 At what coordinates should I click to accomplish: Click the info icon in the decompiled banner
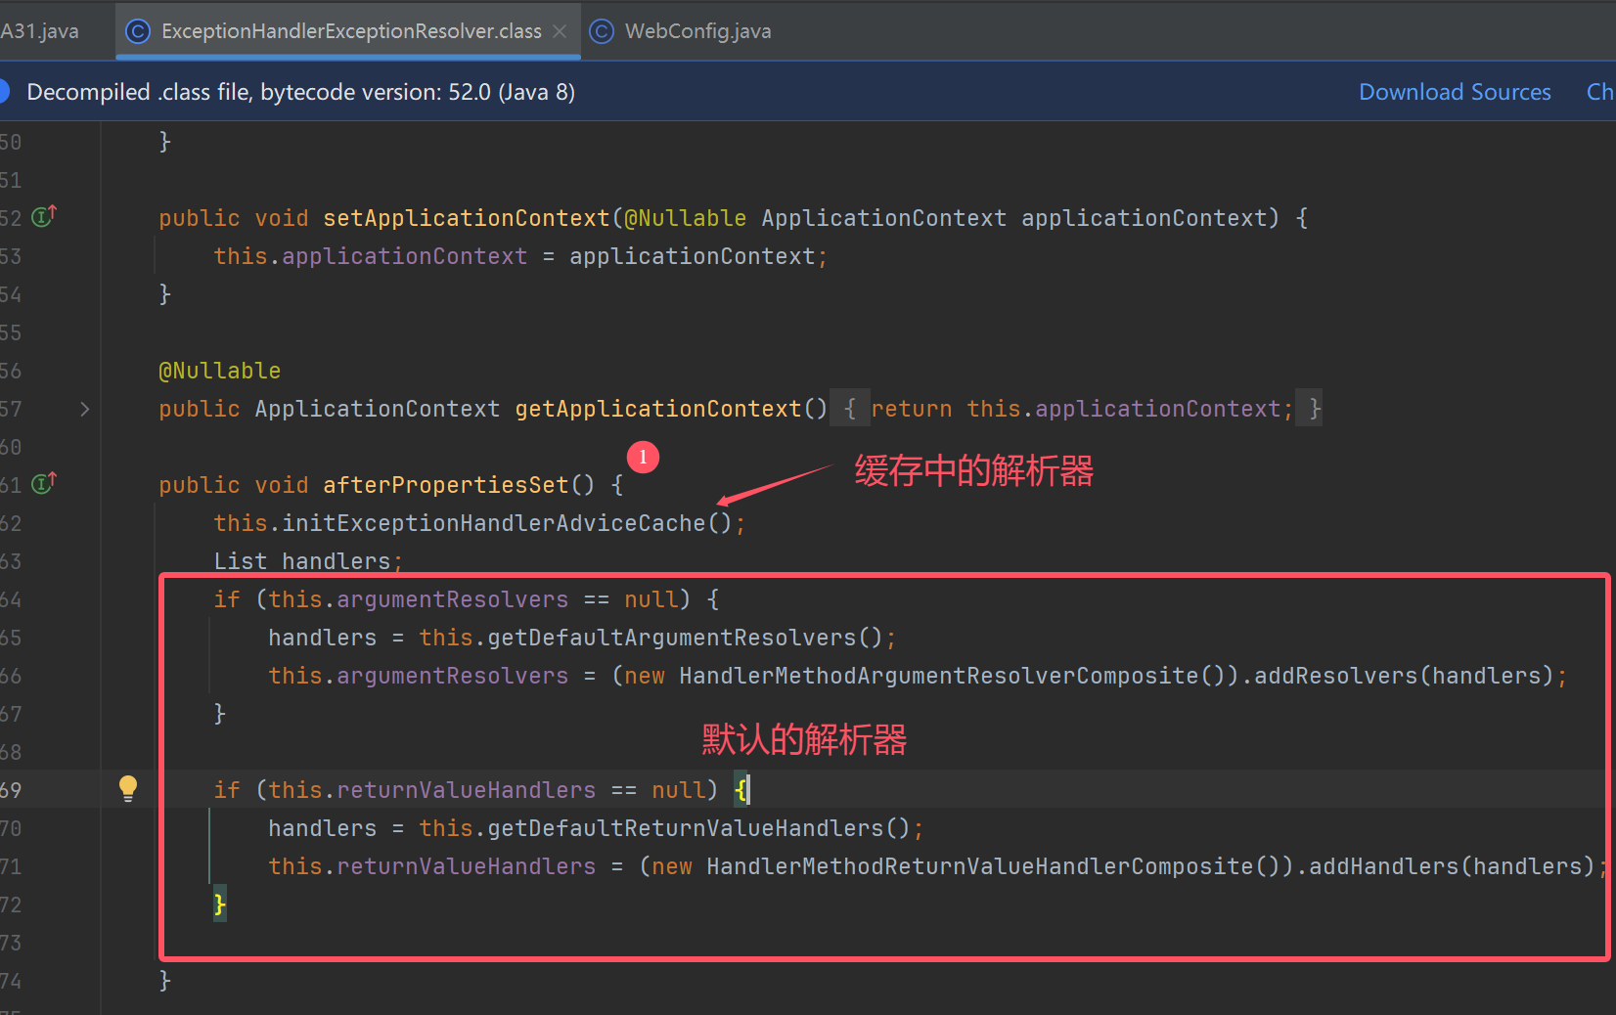click(x=3, y=92)
